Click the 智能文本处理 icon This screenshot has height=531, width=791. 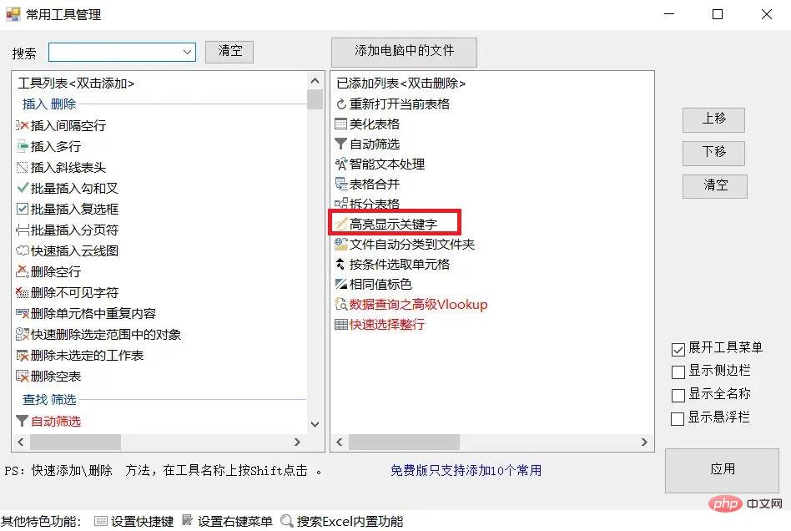[x=341, y=164]
